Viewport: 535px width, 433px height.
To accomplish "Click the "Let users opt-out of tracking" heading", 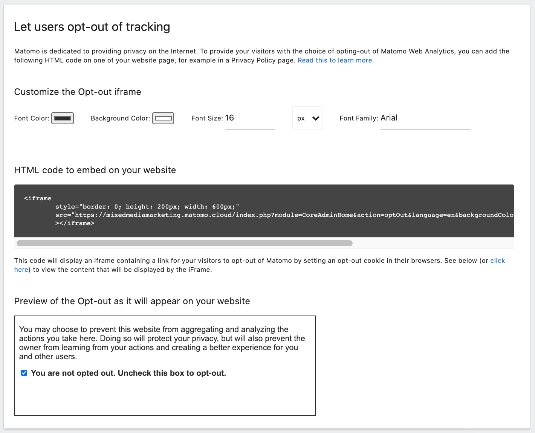I will tap(92, 27).
